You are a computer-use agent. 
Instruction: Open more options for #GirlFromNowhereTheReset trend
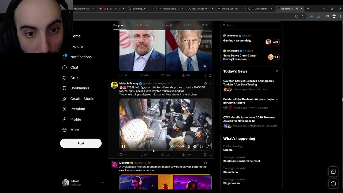[x=278, y=158]
